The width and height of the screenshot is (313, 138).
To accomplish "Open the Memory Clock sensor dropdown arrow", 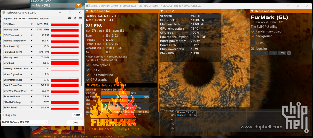I will [31, 30].
